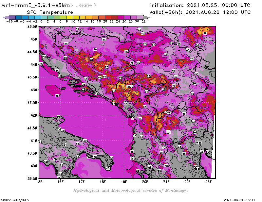Click the '15E' longitude label
This screenshot has width=262, height=202.
39,182
